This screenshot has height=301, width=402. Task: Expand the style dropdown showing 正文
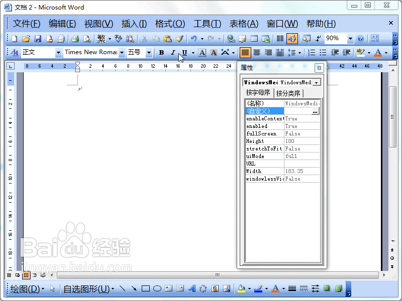[59, 53]
